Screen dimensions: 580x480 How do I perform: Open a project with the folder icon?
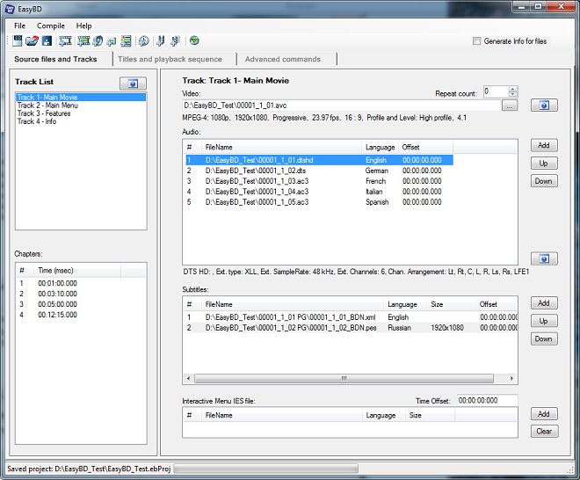32,40
